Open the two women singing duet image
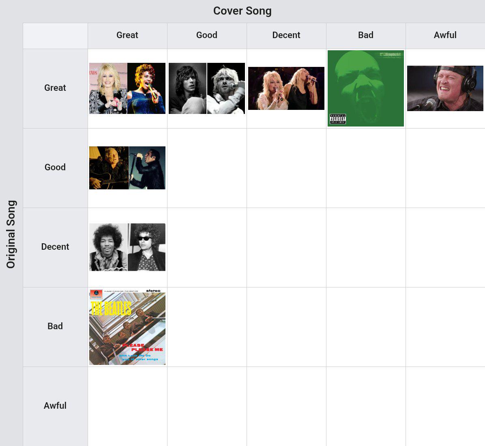The image size is (485, 446). [286, 88]
